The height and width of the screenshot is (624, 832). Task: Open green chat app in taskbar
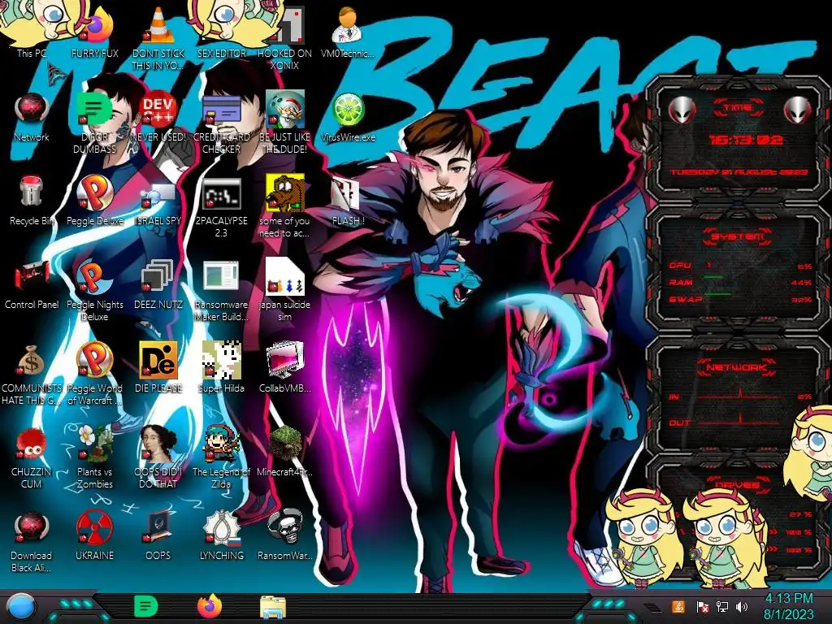[146, 606]
